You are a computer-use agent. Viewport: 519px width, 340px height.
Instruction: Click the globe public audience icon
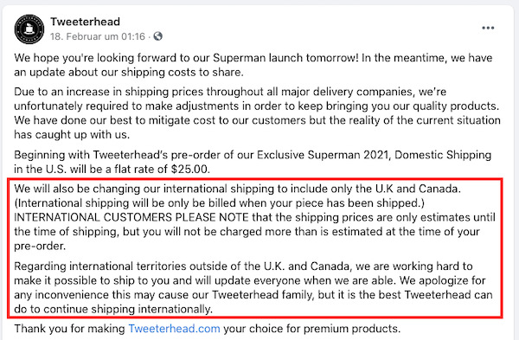coord(158,36)
